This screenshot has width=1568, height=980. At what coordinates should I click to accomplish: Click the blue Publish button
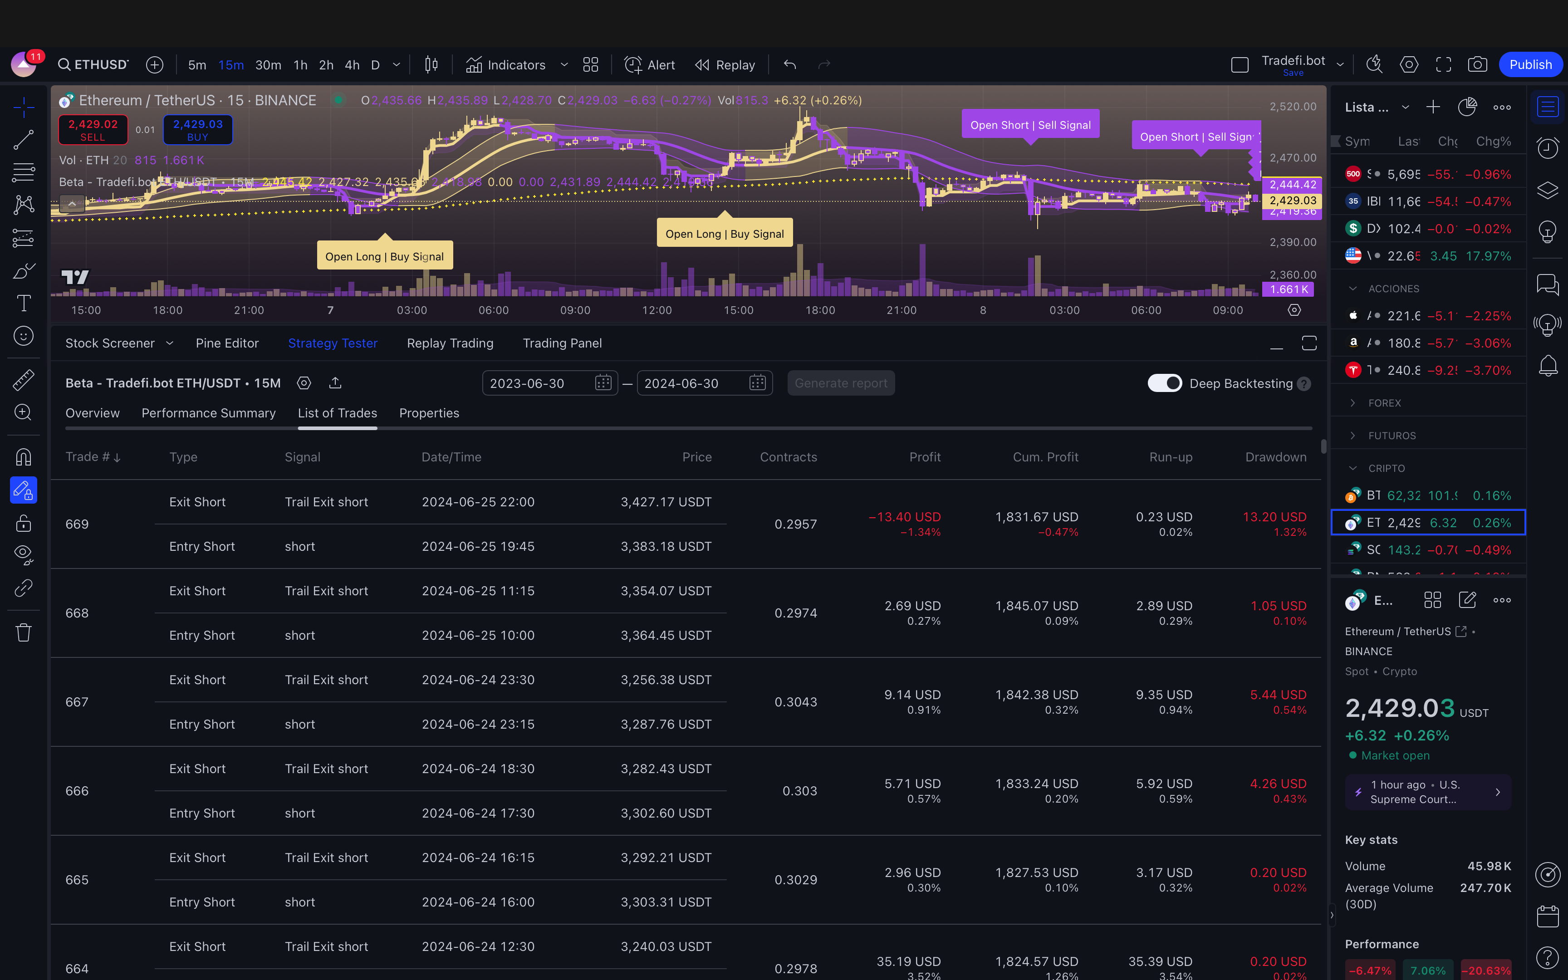[1530, 65]
